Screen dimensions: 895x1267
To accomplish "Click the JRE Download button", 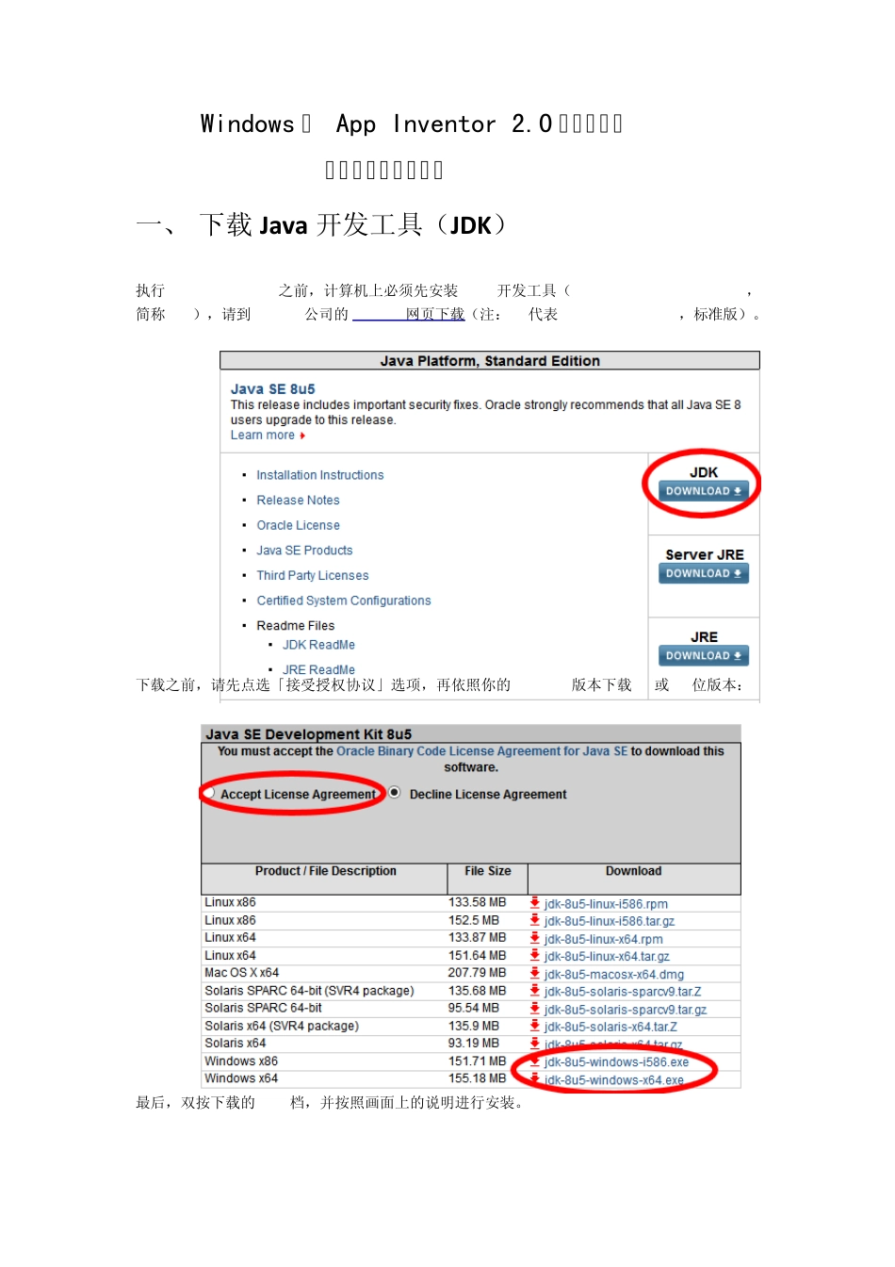I will tap(704, 656).
